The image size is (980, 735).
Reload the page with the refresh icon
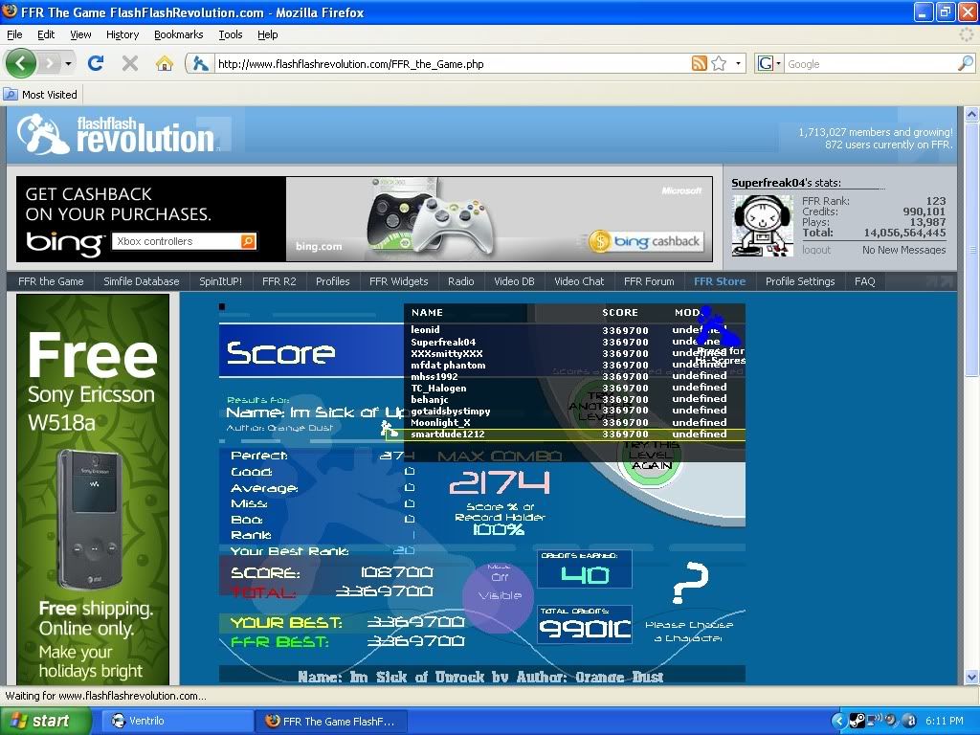click(x=95, y=63)
